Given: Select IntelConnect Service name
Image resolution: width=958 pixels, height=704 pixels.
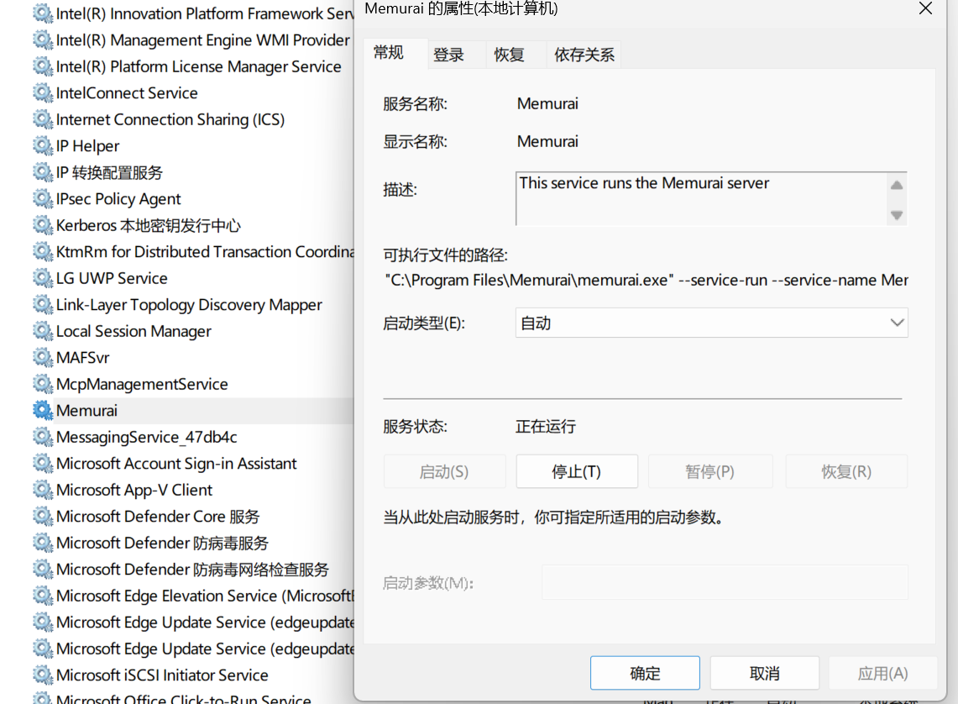Looking at the screenshot, I should coord(127,93).
